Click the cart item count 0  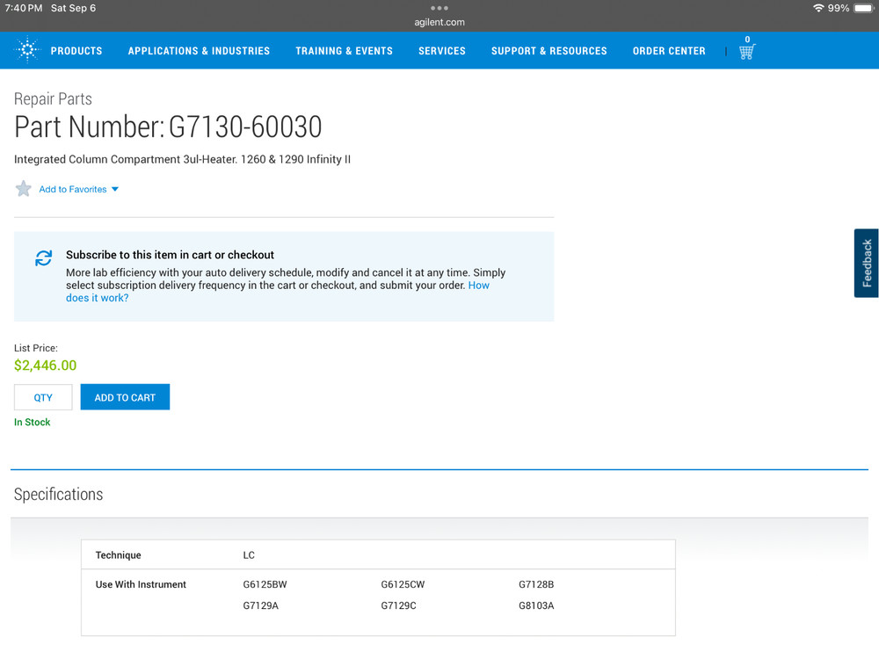coord(747,40)
